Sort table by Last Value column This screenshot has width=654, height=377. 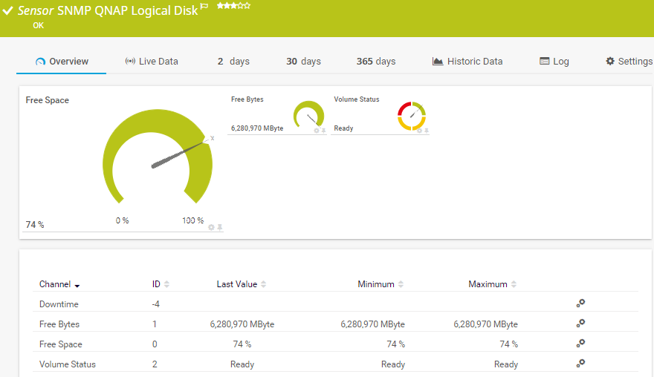pos(241,284)
